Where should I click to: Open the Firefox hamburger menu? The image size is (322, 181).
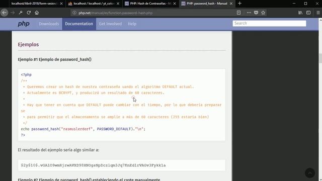coord(318,13)
